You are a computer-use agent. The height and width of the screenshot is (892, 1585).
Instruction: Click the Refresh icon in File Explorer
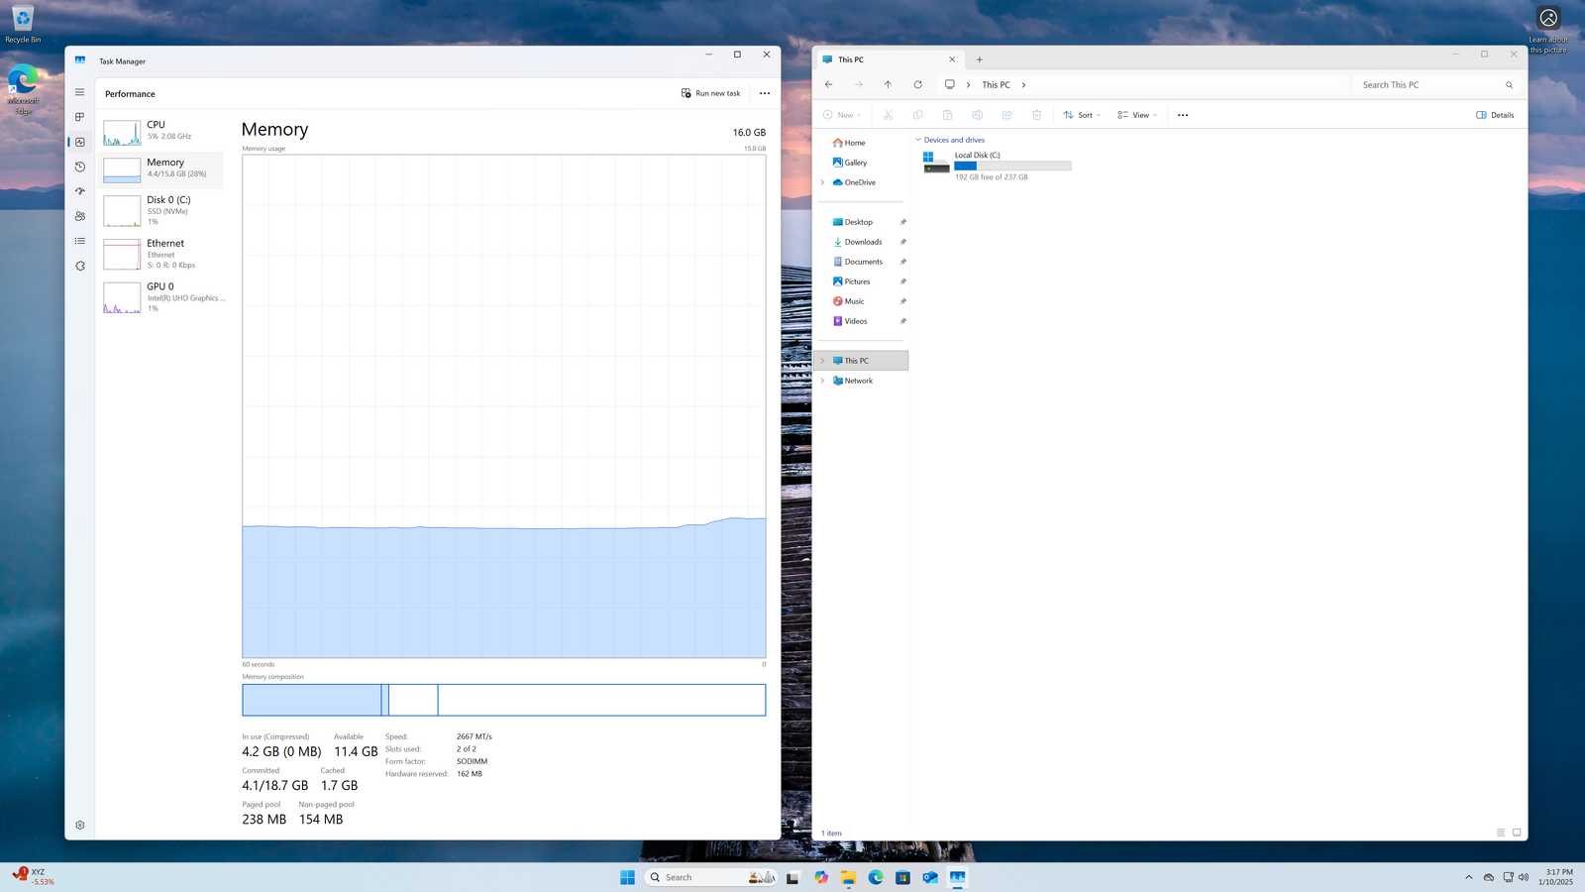[x=917, y=85]
